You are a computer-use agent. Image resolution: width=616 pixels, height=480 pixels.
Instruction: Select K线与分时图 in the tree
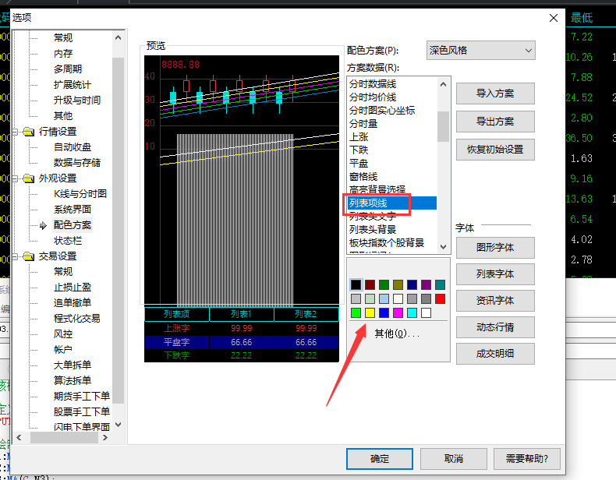point(80,193)
